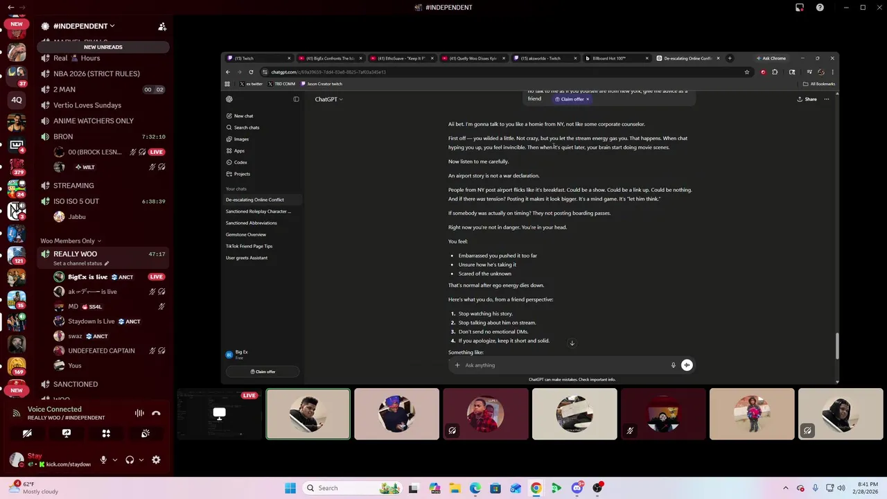Image resolution: width=887 pixels, height=499 pixels.
Task: Open noise suppression waveform icon in voice panel
Action: [139, 413]
